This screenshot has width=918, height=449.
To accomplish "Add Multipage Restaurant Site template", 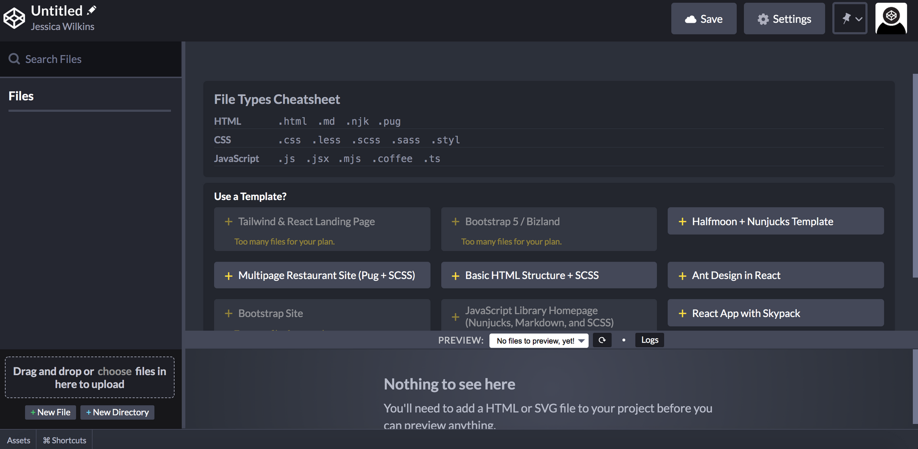I will (x=322, y=275).
